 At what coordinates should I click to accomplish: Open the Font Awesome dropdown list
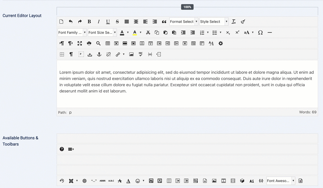coord(281,181)
